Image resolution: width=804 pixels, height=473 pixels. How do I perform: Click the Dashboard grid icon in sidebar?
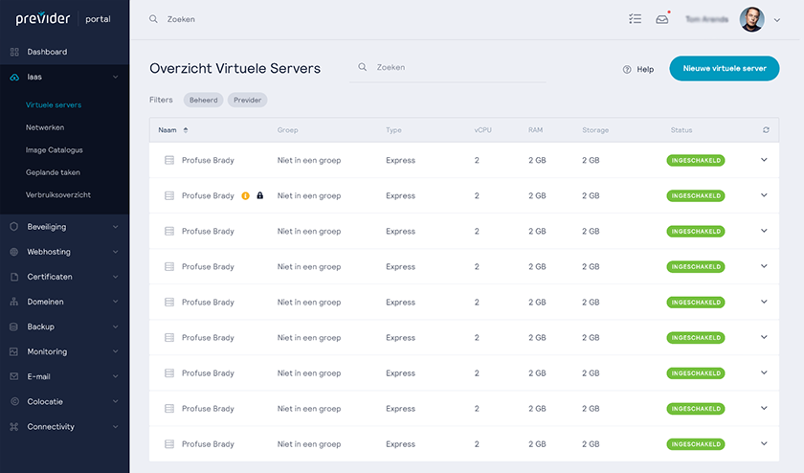coord(14,52)
